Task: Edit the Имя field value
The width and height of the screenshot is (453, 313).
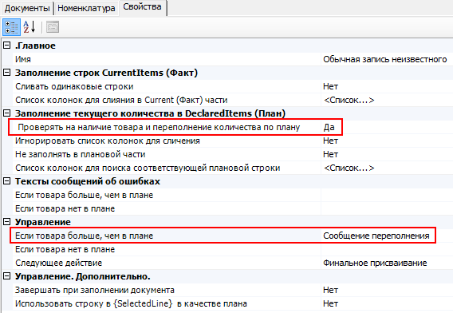Action: click(x=387, y=59)
